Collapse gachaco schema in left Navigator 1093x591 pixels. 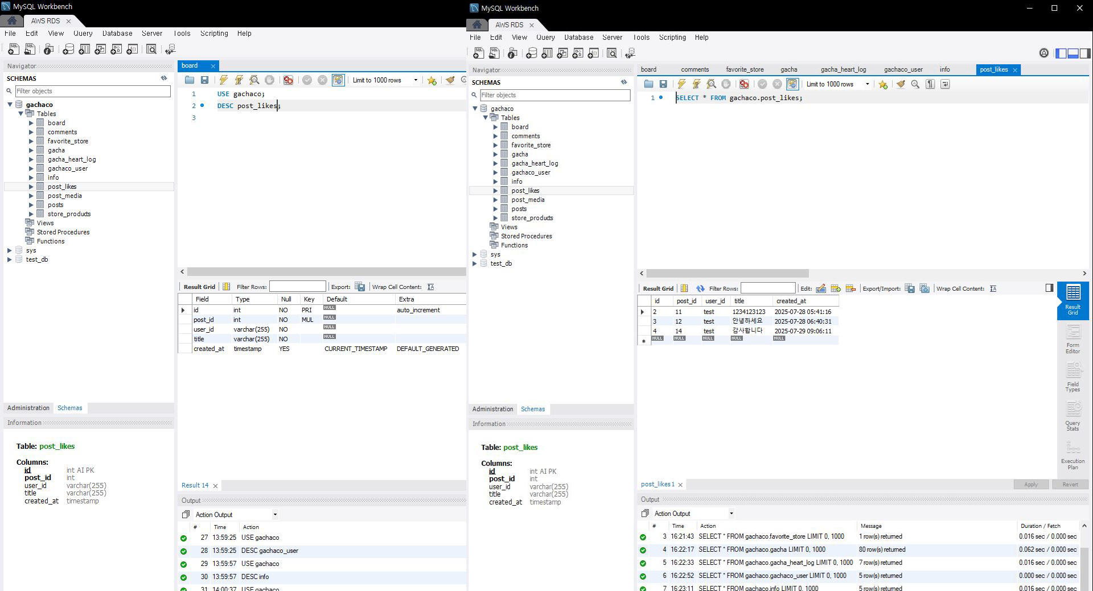click(10, 105)
